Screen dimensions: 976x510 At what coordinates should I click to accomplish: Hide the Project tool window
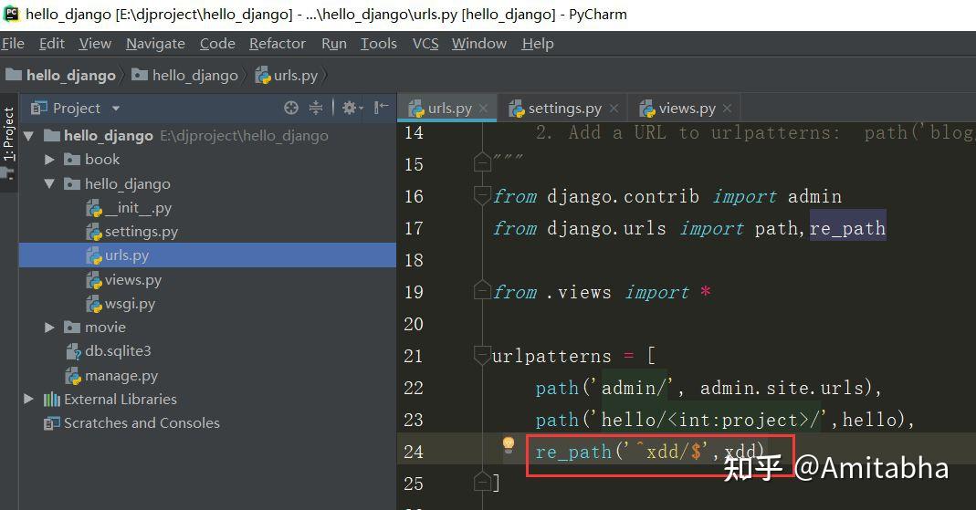point(381,108)
